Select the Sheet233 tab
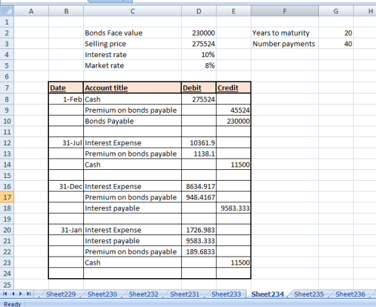This screenshot has height=307, width=376. (x=226, y=294)
